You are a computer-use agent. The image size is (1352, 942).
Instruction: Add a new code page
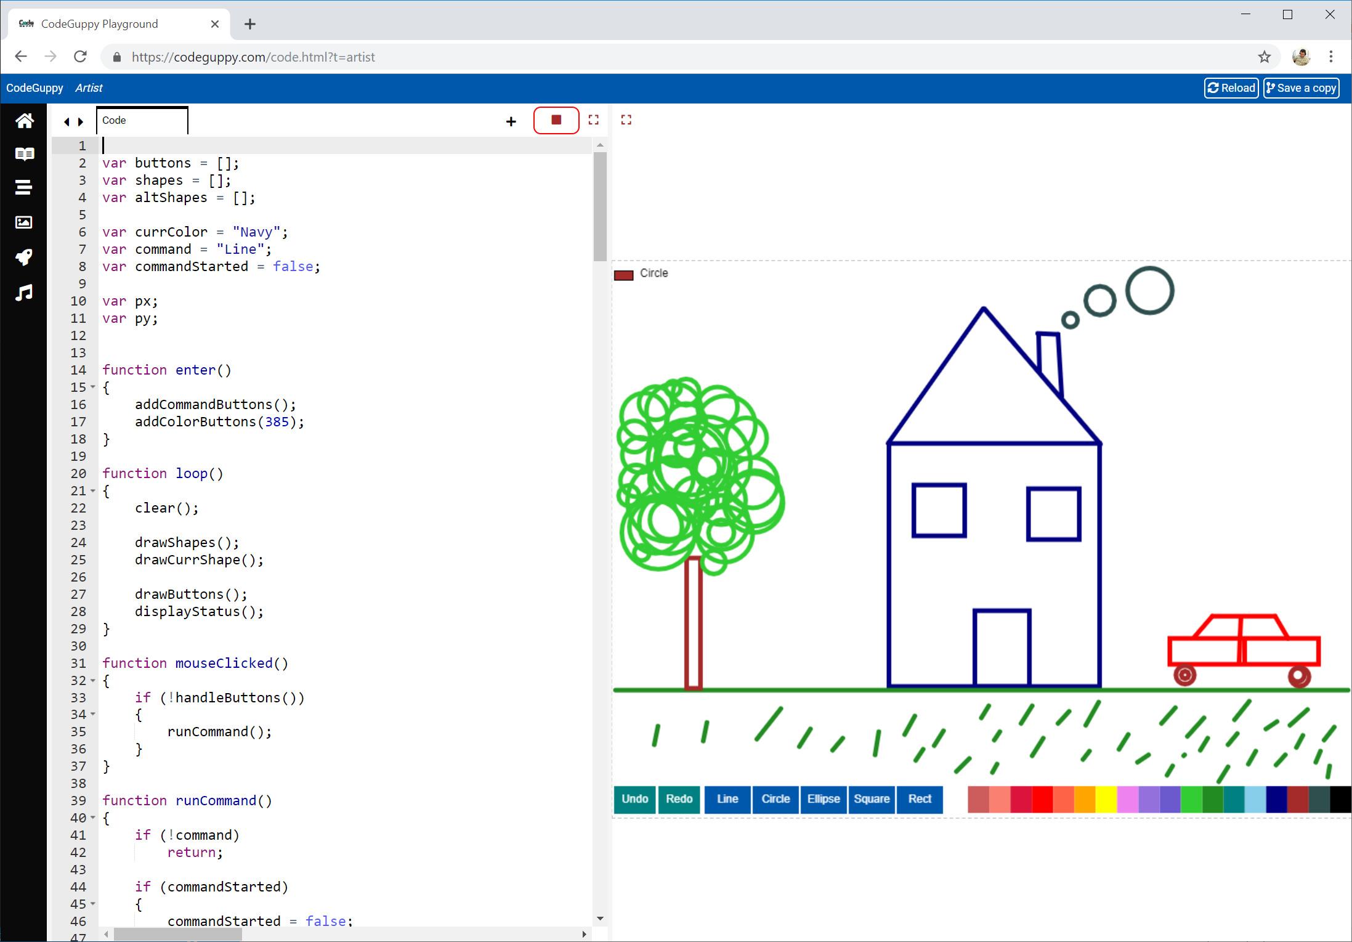pyautogui.click(x=511, y=121)
